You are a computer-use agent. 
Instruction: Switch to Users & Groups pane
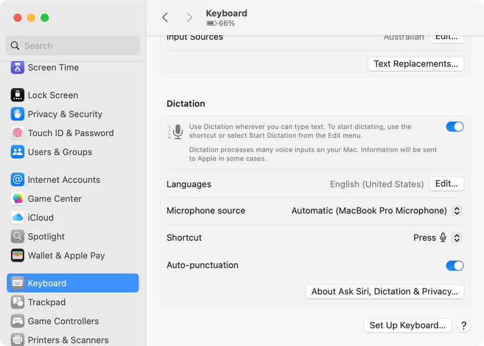pos(73,152)
